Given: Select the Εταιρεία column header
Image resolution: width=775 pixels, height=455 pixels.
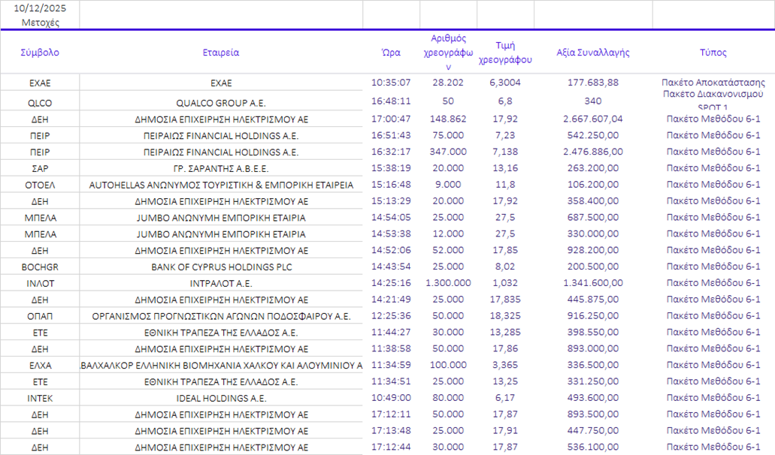Looking at the screenshot, I should click(x=221, y=53).
